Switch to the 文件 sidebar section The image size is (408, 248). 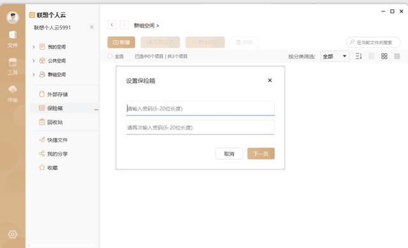coord(13,40)
